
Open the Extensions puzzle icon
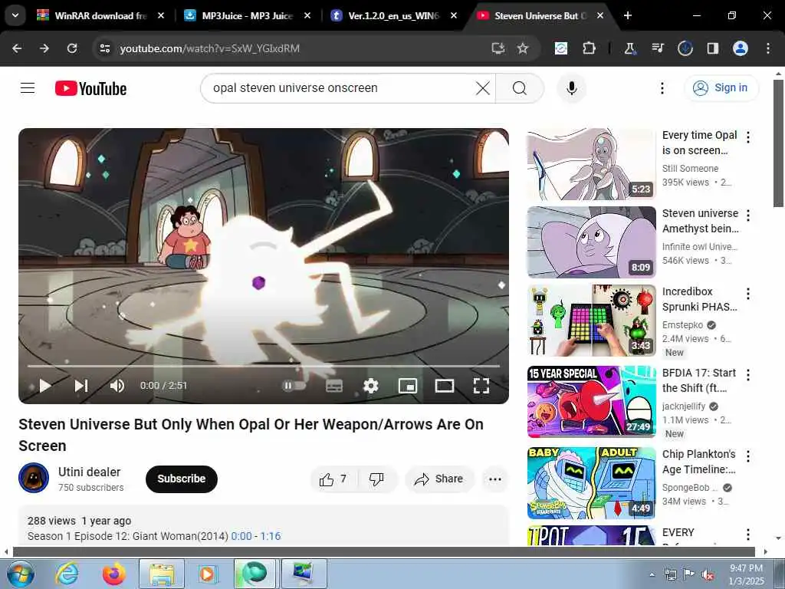coord(590,48)
